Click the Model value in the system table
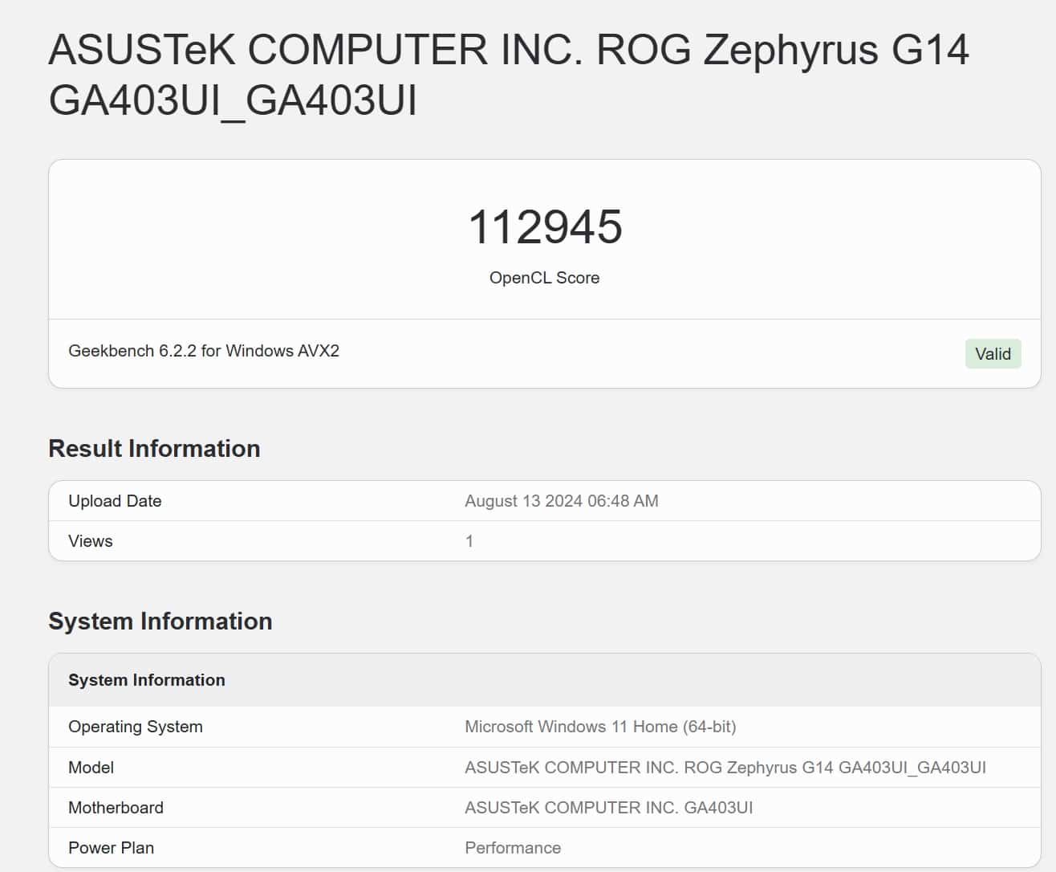The width and height of the screenshot is (1056, 872). pos(725,768)
